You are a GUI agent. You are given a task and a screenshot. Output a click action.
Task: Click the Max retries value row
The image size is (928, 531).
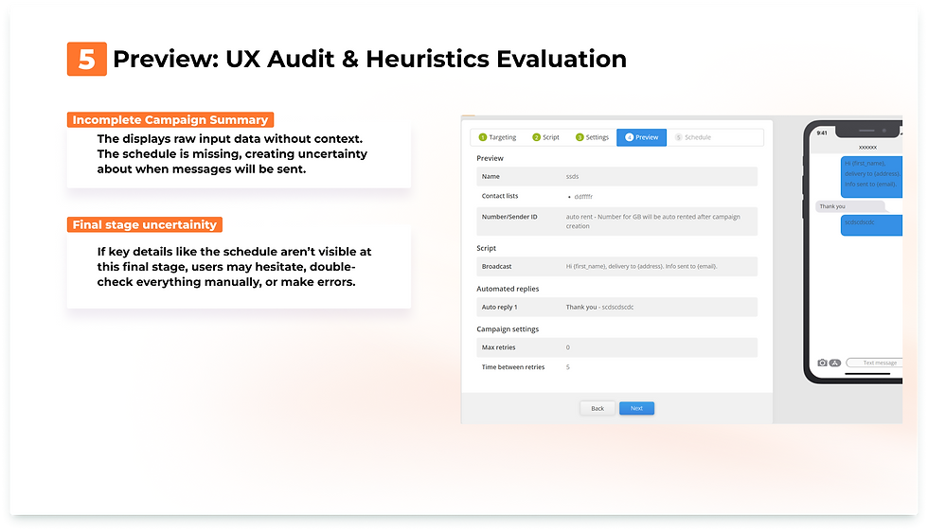coord(616,347)
